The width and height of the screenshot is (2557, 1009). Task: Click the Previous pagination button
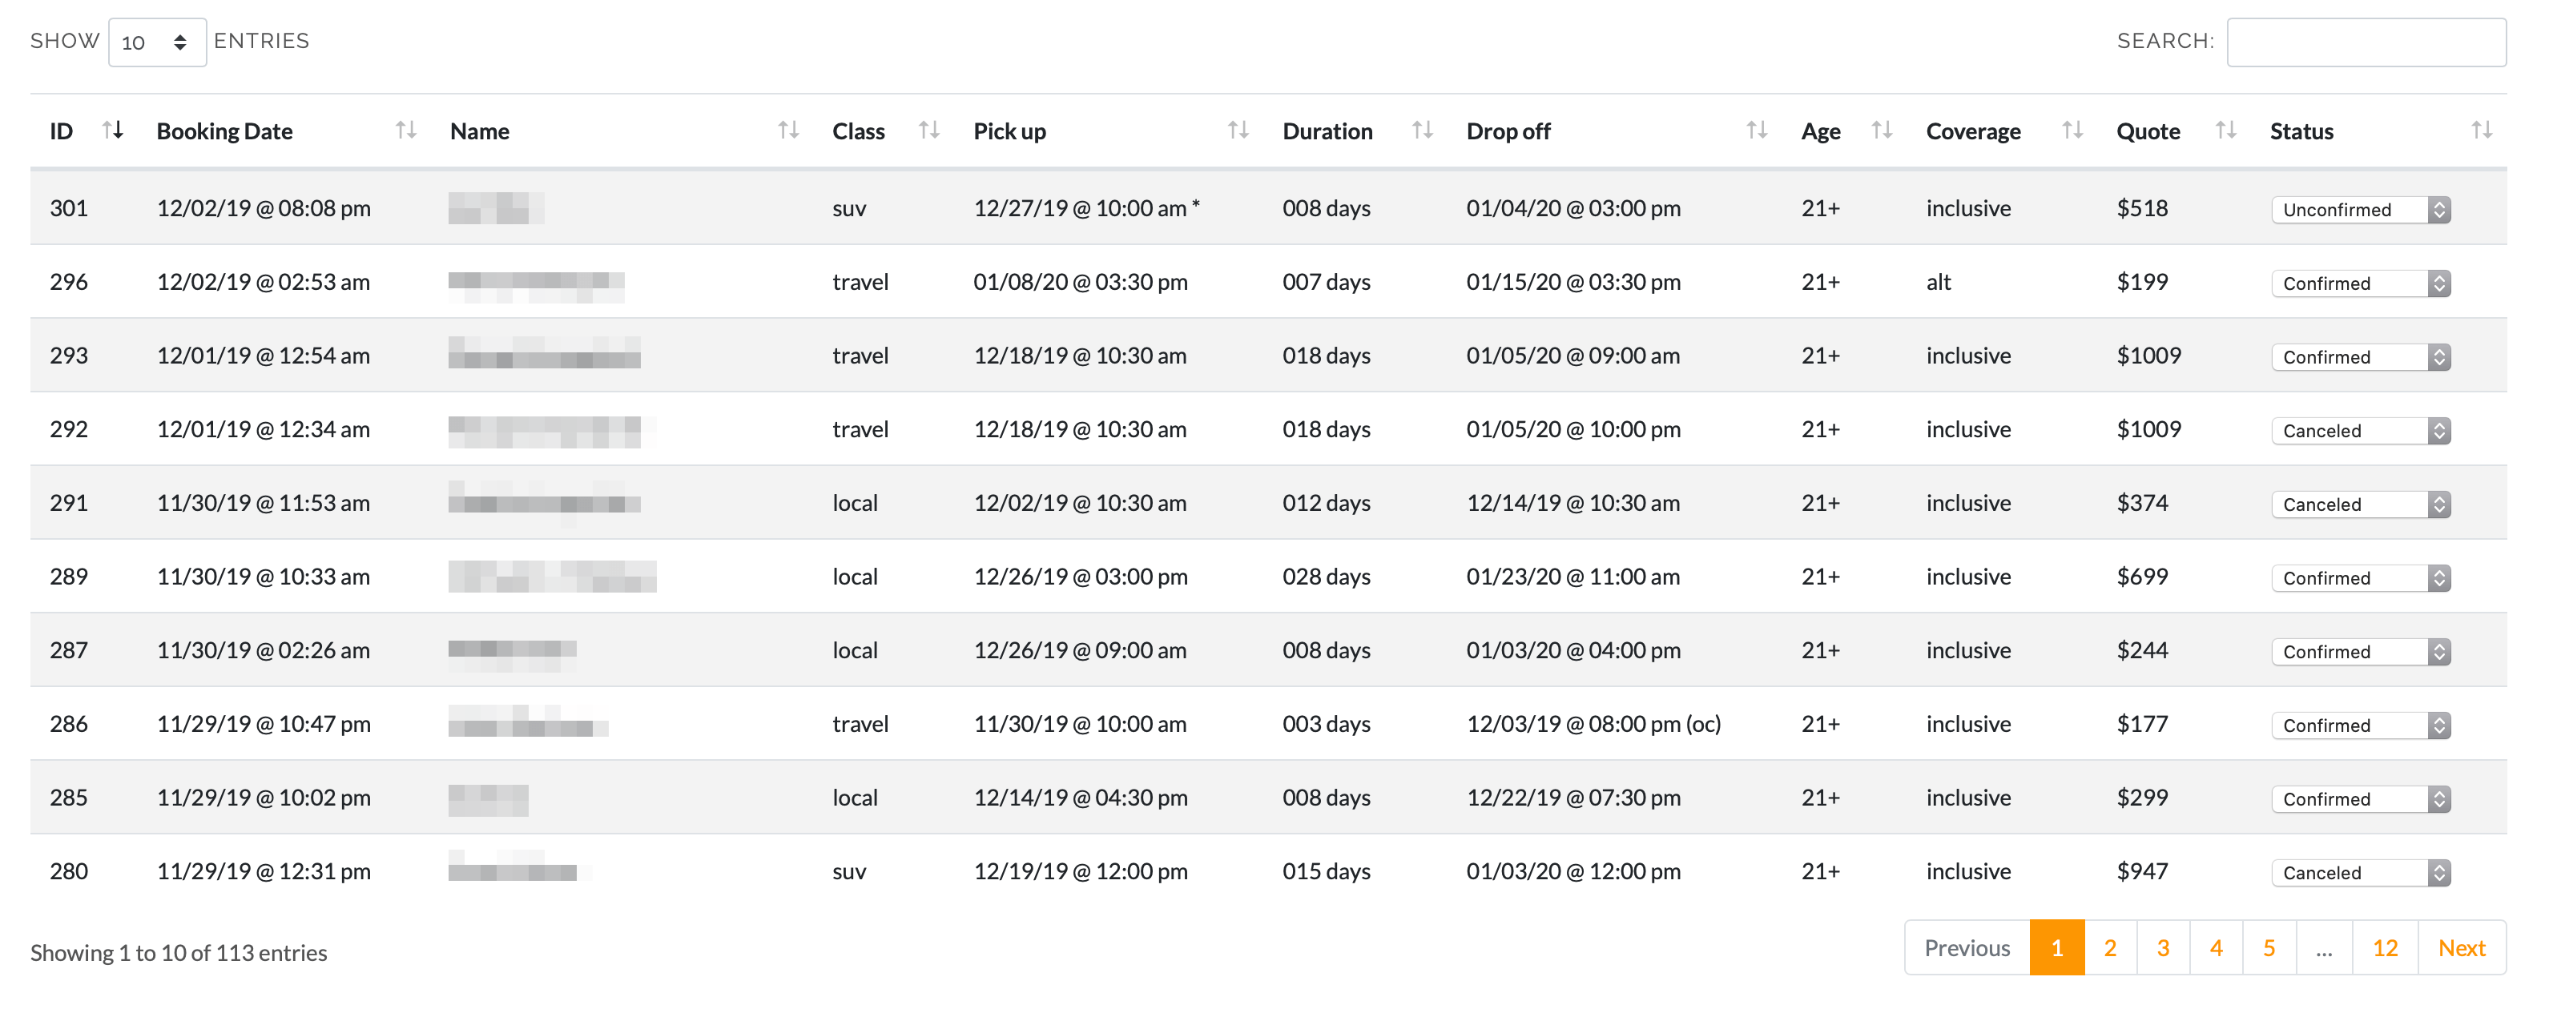[1967, 948]
